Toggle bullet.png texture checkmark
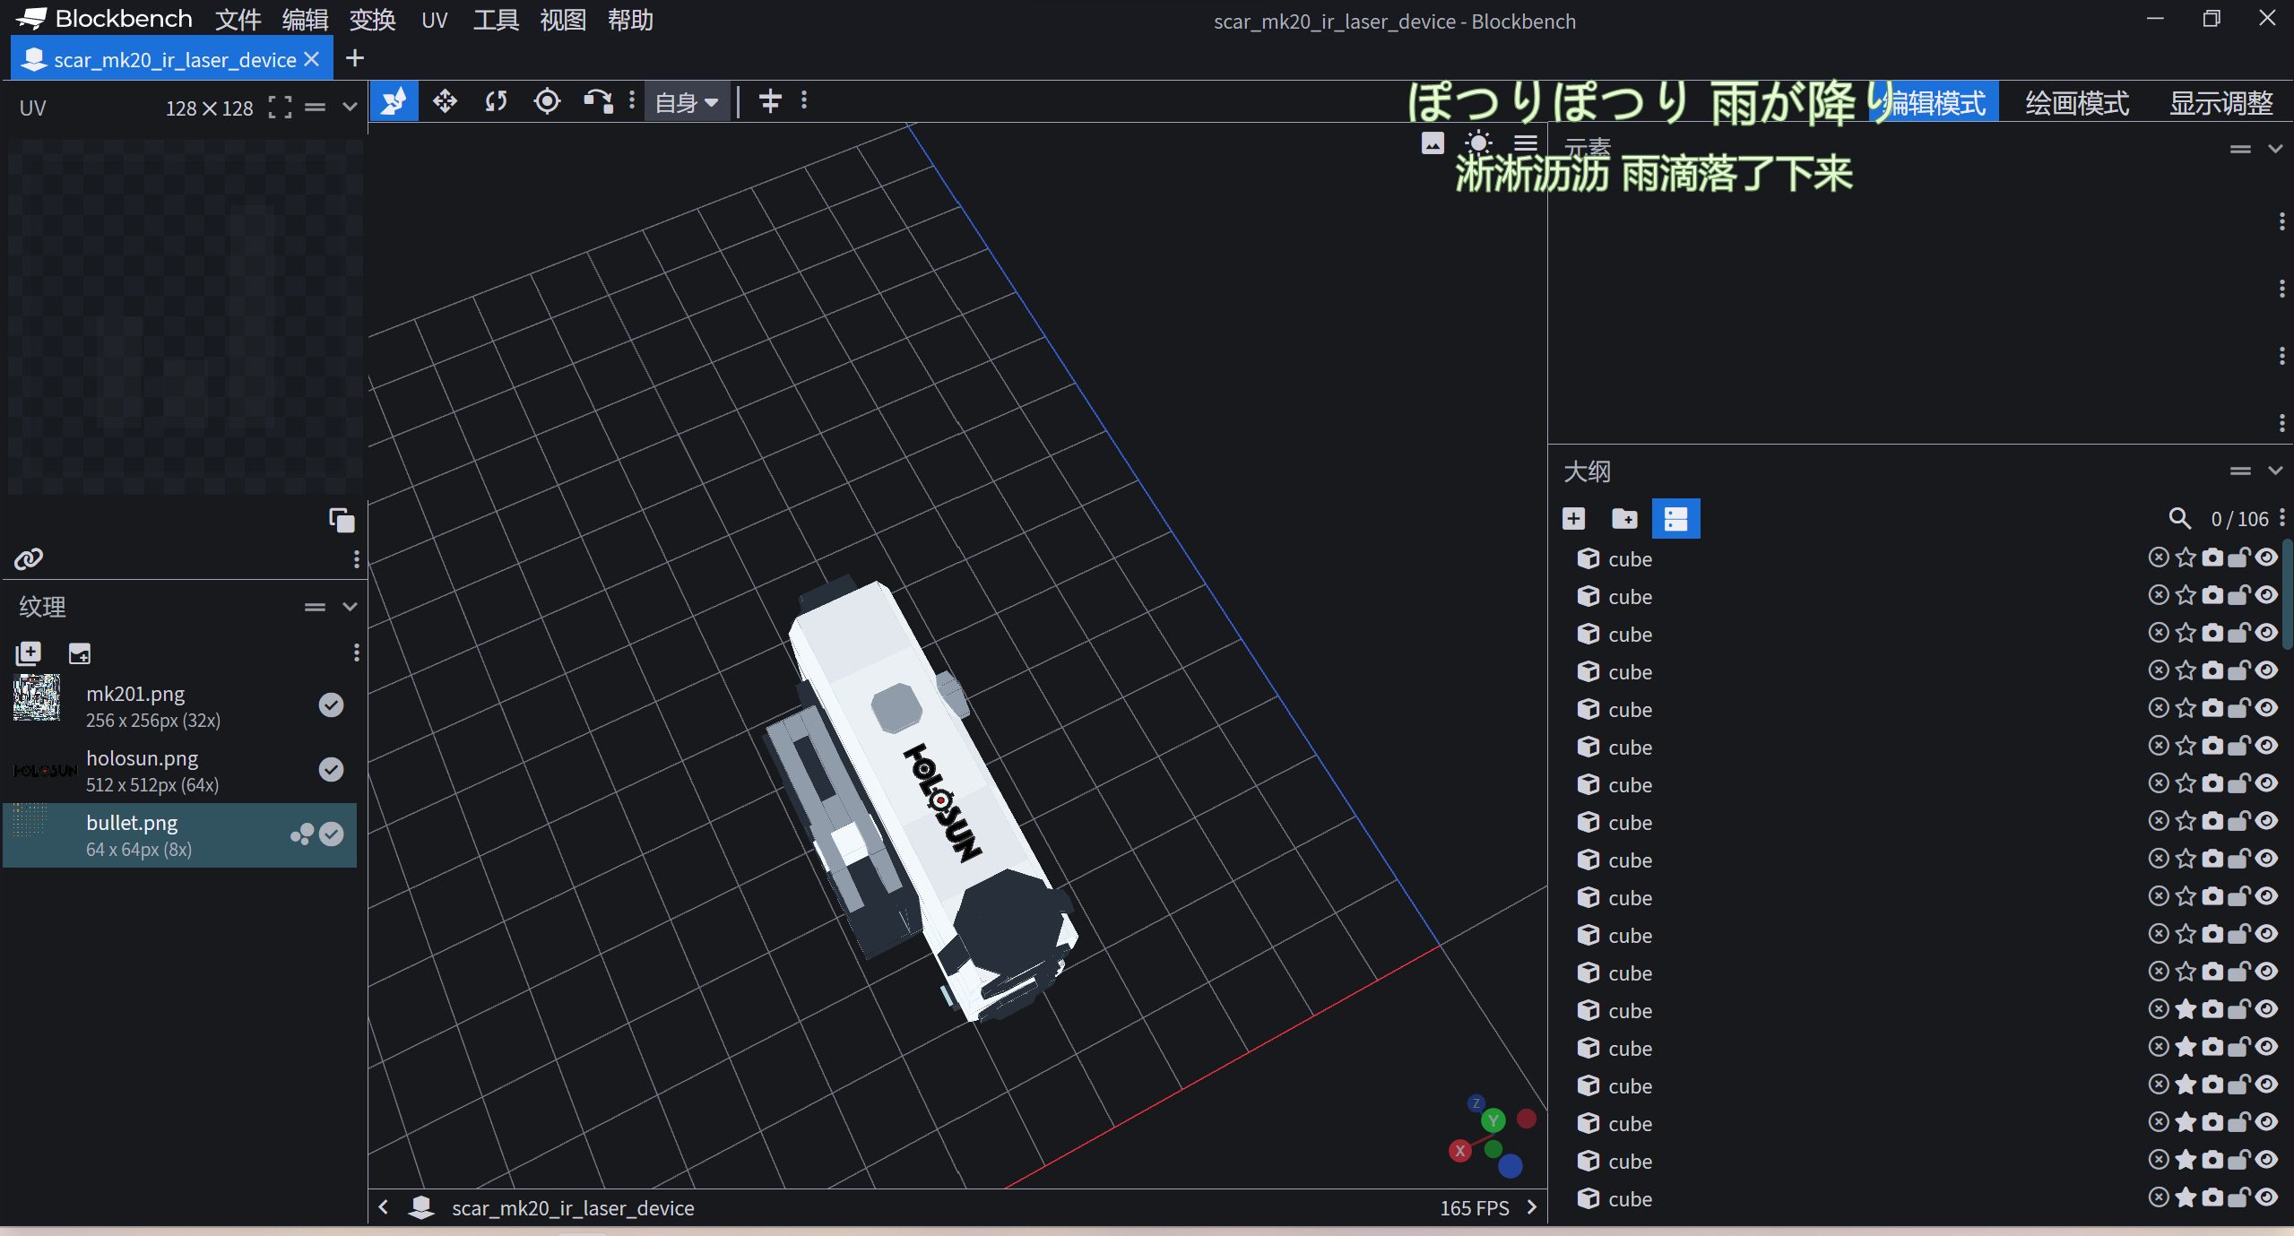Image resolution: width=2294 pixels, height=1236 pixels. (331, 834)
